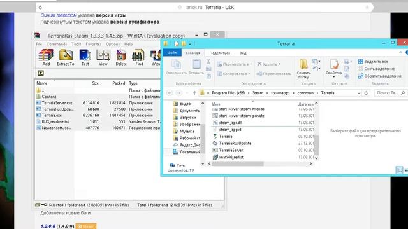The height and width of the screenshot is (229, 408).
Task: Go back in Explorer navigation
Action: [170, 93]
